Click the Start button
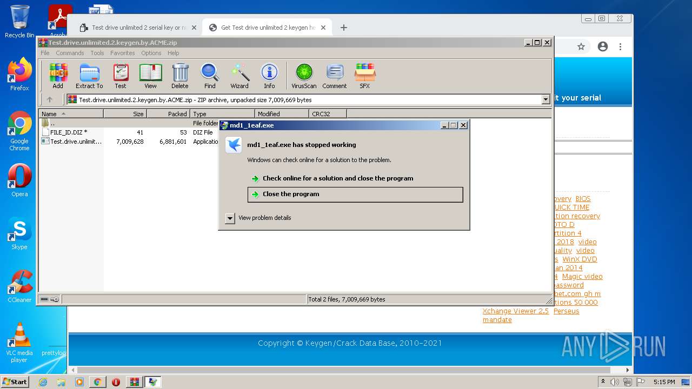Screen dimensions: 692x389 [x=15, y=382]
